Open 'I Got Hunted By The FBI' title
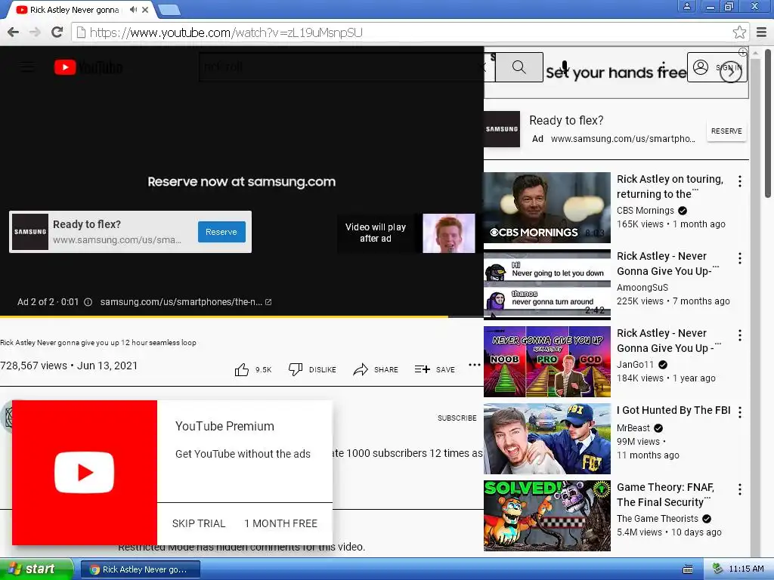774x580 pixels. (673, 410)
